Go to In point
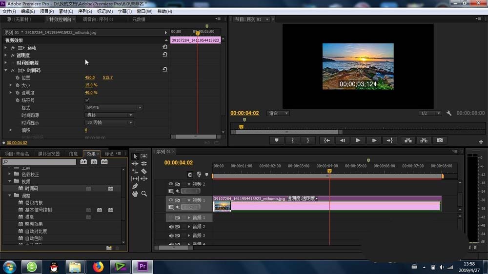Viewport: 488px width, 274px height. 327,140
